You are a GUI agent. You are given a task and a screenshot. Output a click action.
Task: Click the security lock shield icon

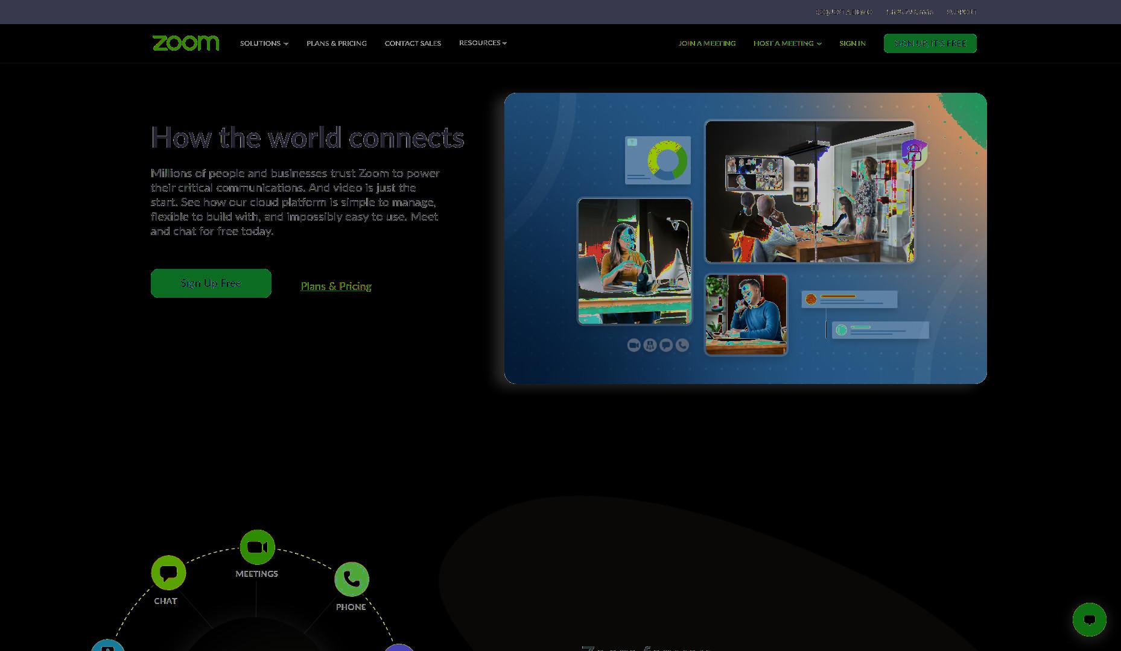point(914,153)
